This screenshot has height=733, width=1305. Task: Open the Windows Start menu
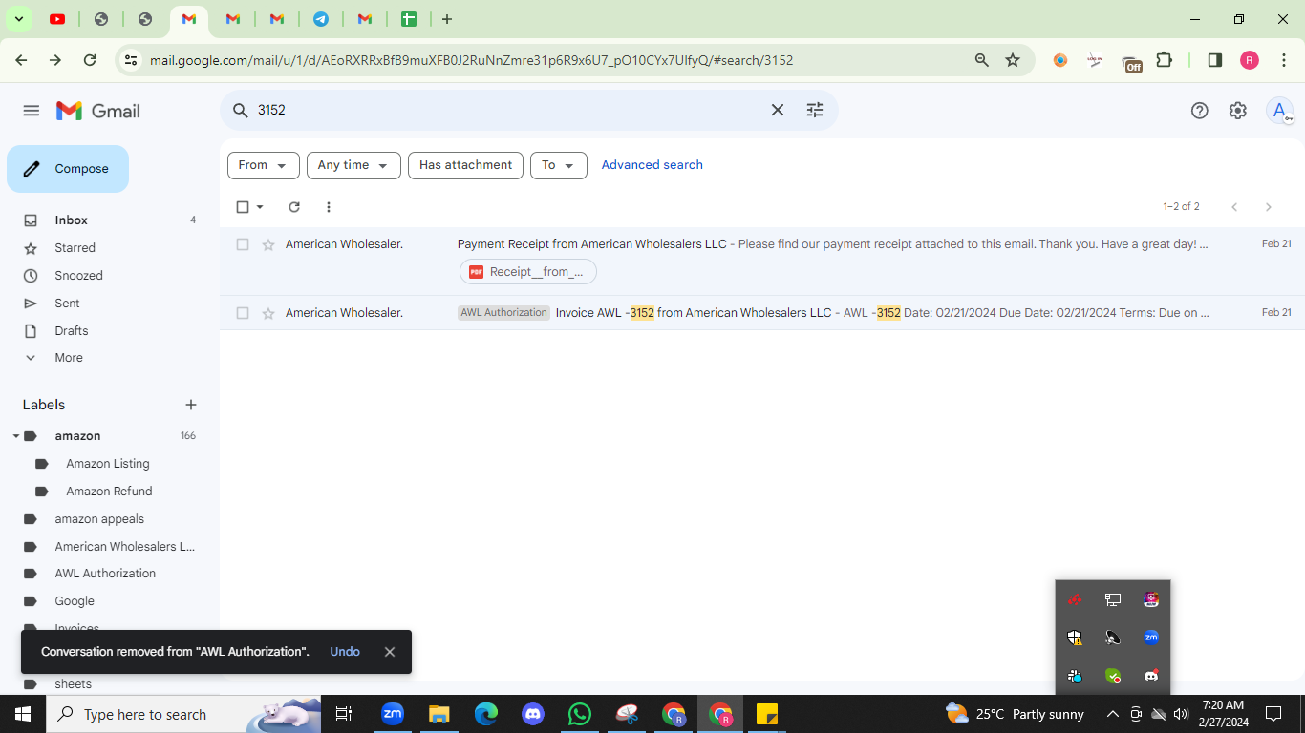(23, 714)
